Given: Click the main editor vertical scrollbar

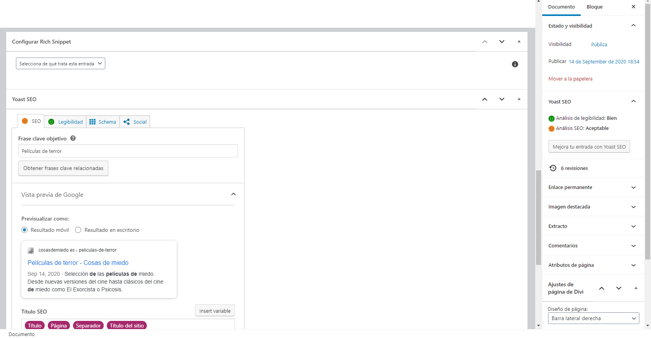Looking at the screenshot, I should pos(538,218).
